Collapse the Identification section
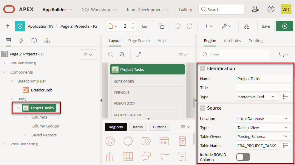The width and height of the screenshot is (295, 165). pos(203,69)
